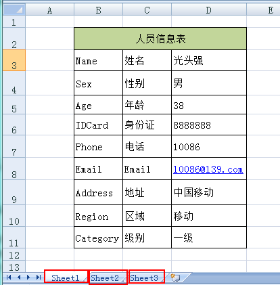Select the 中国移动 cell
Viewport: 280px width, 285px height.
[x=209, y=192]
